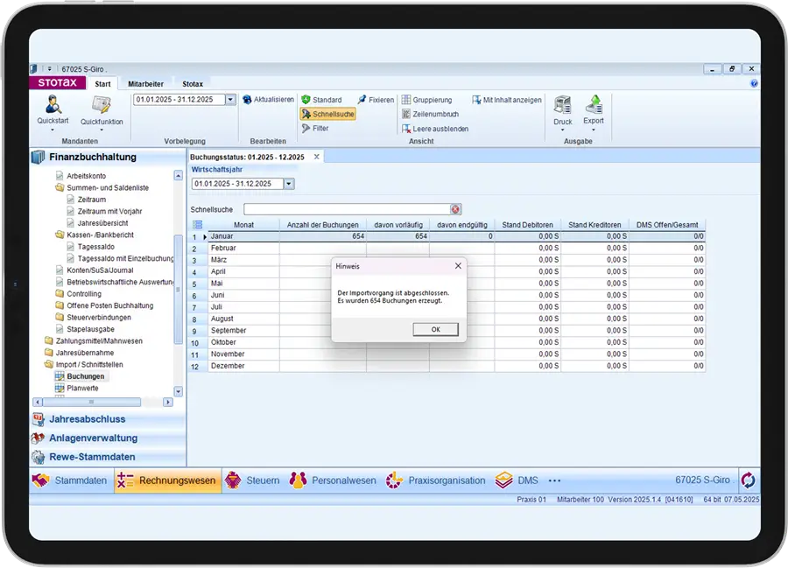Collapse the Summen- und Saldenliste folder
This screenshot has height=568, width=788.
60,188
